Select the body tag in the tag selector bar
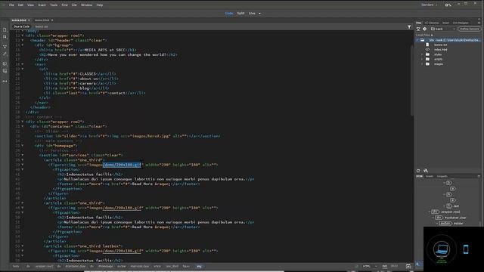Viewport: 484px width, 272px height. (x=16, y=267)
